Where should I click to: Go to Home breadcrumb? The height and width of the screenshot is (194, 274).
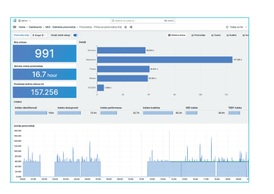[x=22, y=27]
